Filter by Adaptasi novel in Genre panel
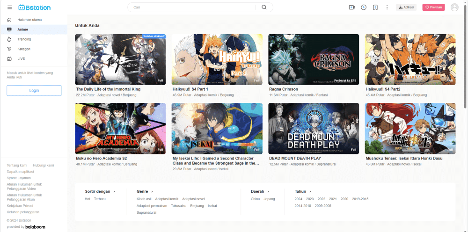The image size is (468, 232). pos(193,199)
